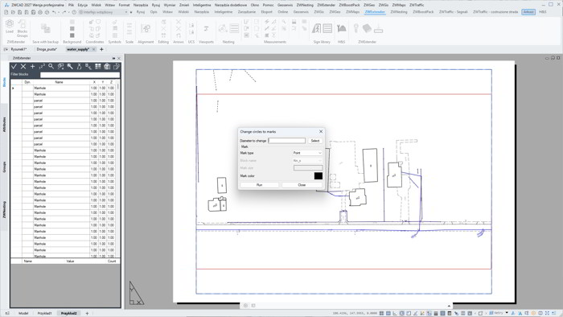Click the Diameter to change input field

287,141
